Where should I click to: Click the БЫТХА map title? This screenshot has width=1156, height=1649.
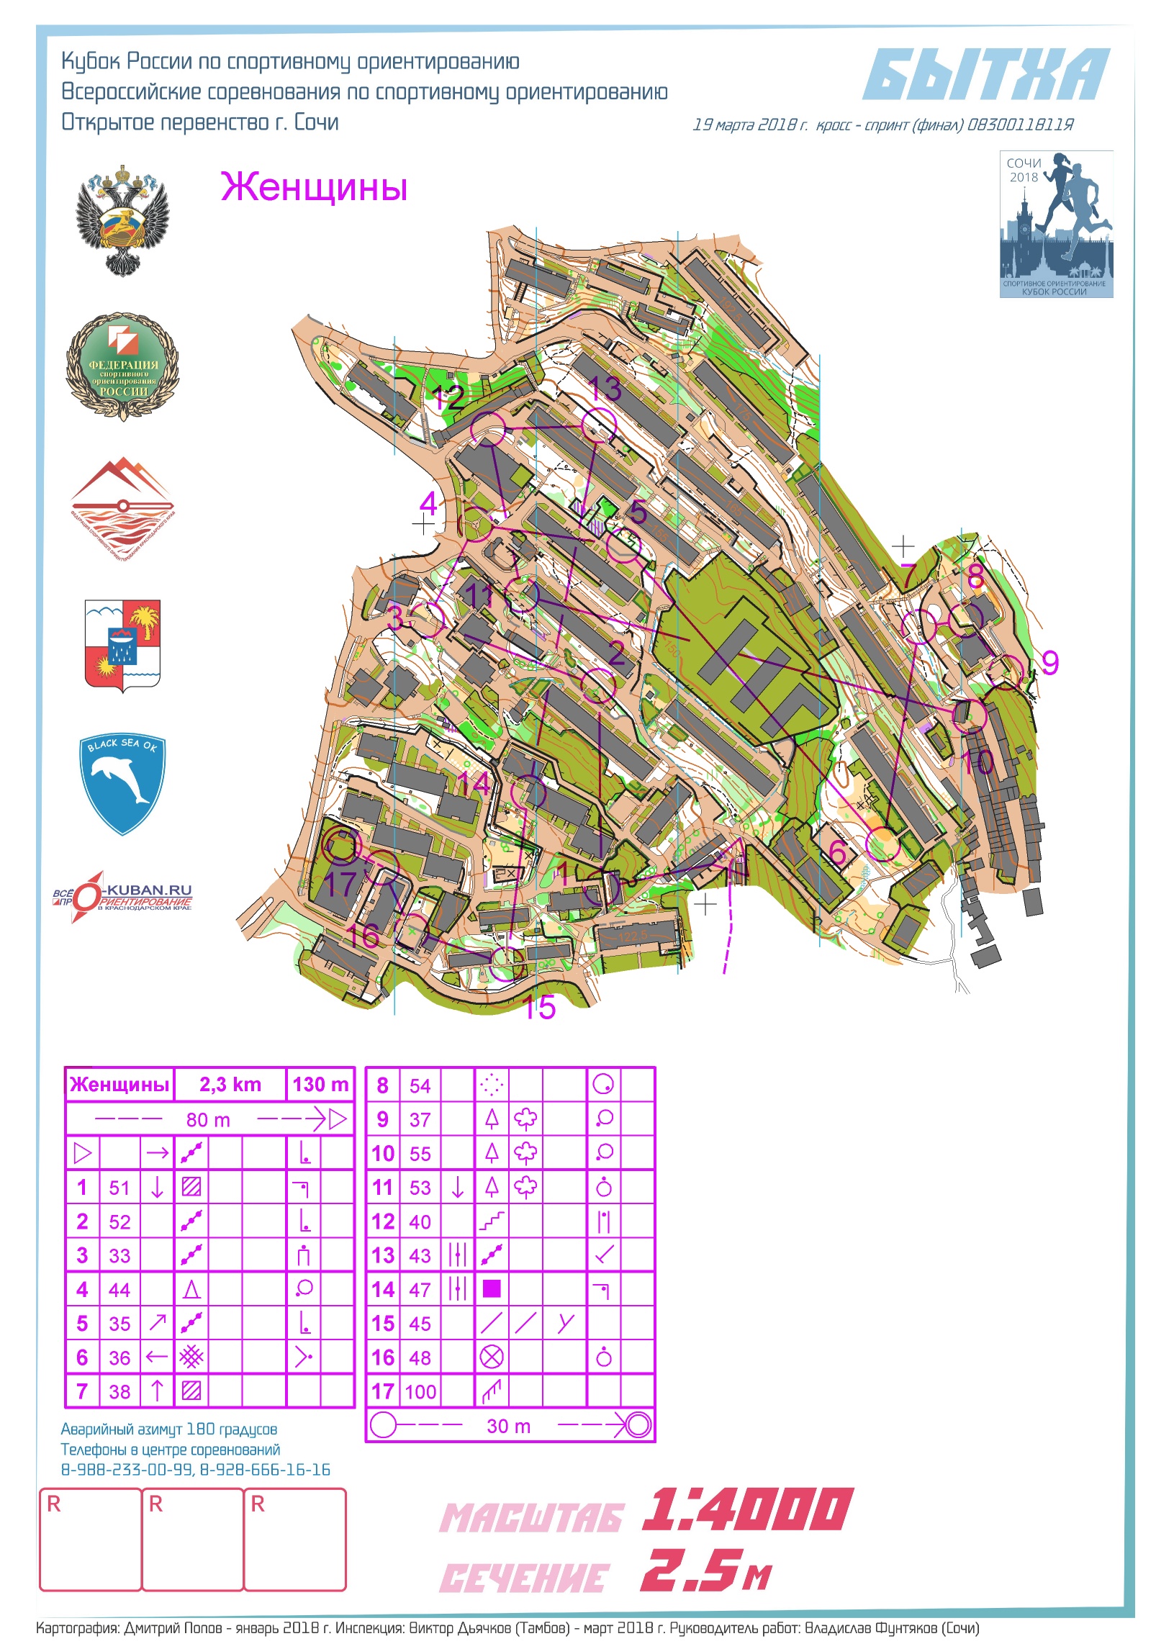tap(986, 75)
